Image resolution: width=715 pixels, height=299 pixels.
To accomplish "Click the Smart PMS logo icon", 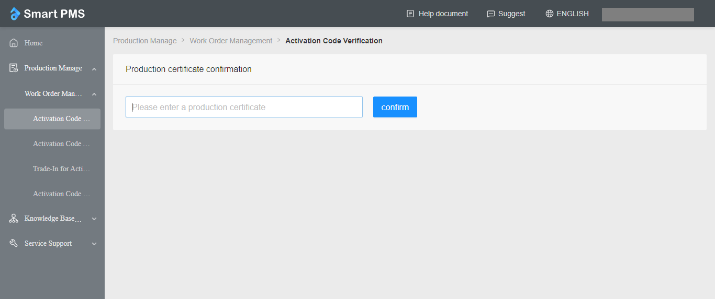I will 15,14.
